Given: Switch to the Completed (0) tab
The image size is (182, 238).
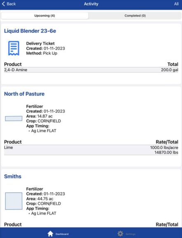Looking at the screenshot, I should click(135, 16).
